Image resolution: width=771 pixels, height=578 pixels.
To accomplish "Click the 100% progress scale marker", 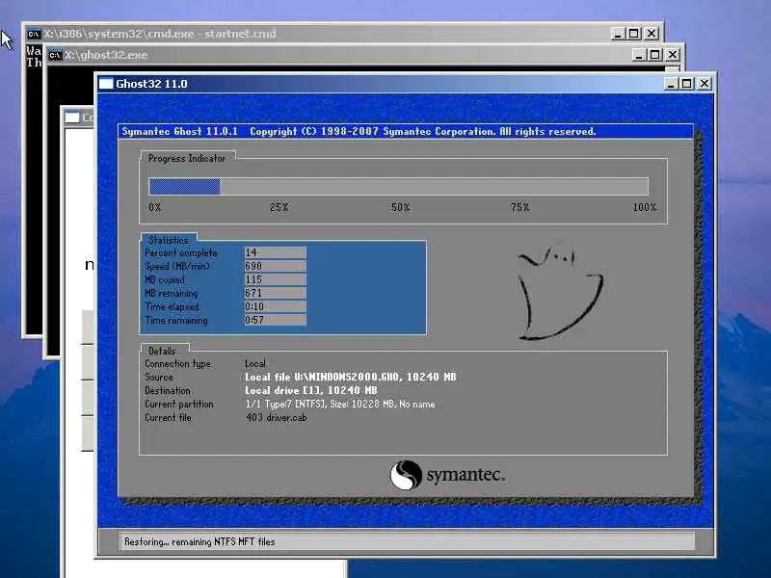I will 645,207.
